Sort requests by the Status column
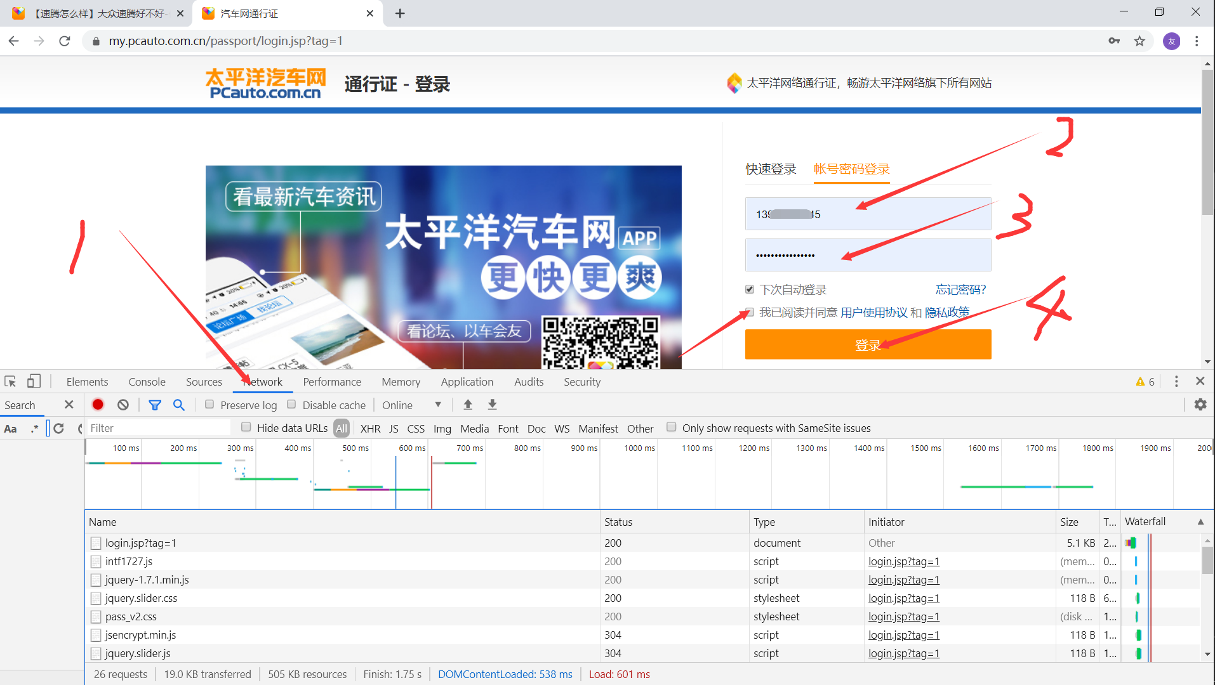1215x685 pixels. [x=674, y=522]
